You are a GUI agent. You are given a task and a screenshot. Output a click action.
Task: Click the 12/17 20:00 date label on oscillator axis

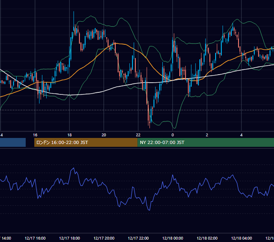point(104,238)
